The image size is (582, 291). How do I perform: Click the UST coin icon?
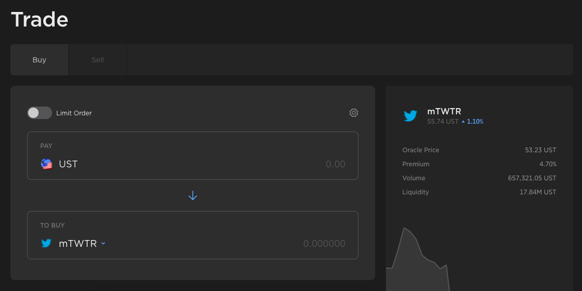(46, 164)
